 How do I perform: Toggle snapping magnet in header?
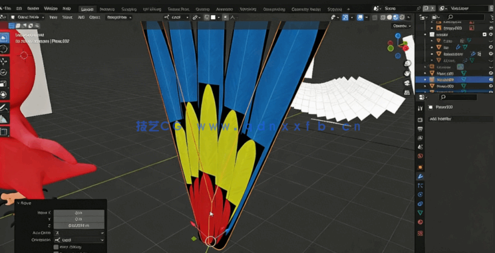point(208,17)
